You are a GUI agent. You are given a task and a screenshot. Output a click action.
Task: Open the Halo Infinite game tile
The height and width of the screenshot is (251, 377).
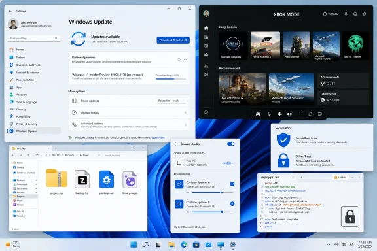[x=296, y=46]
